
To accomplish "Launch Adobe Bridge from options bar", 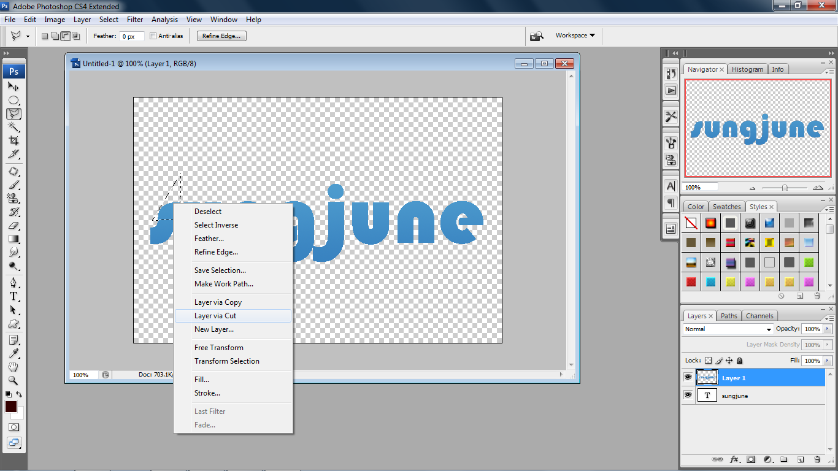I will [x=537, y=36].
